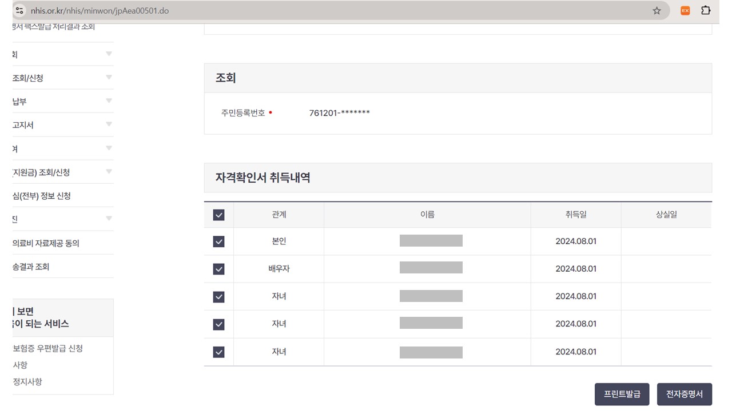This screenshot has width=732, height=411.
Task: Click the 전자증명서 button
Action: 685,394
